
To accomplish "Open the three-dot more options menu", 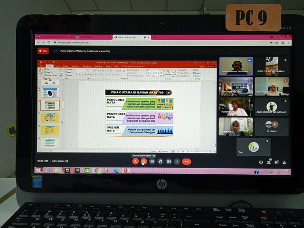I will click(x=177, y=161).
